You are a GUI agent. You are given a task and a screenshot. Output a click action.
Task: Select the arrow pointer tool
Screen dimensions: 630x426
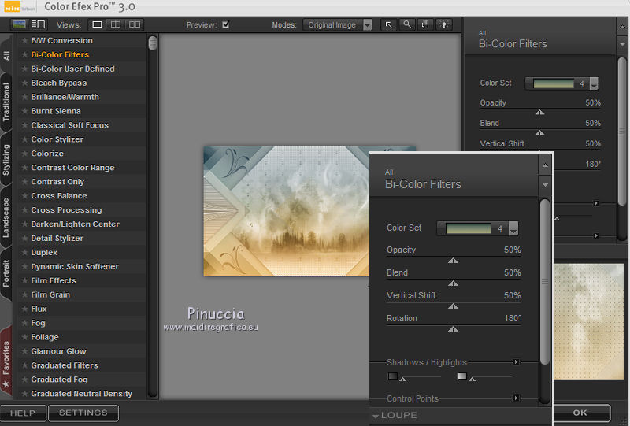(x=389, y=24)
